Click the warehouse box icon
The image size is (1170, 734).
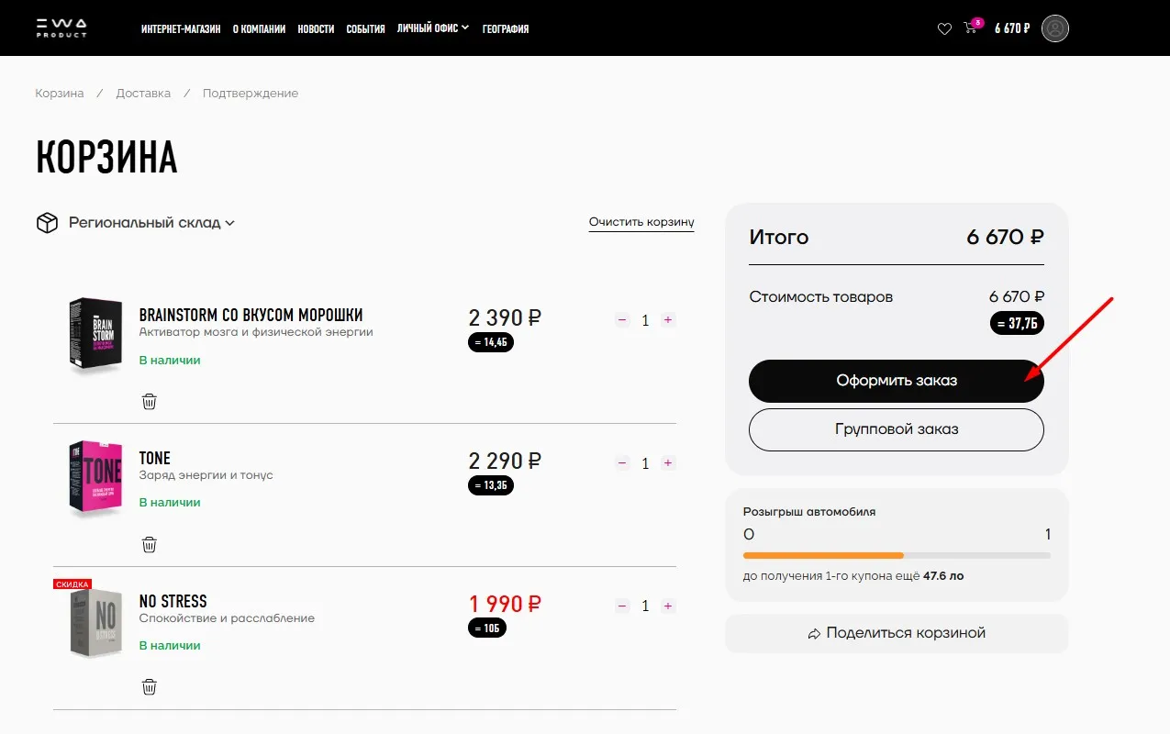[x=47, y=223]
